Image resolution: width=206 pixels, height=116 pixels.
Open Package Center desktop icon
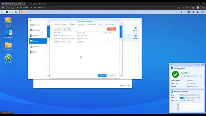8,22
